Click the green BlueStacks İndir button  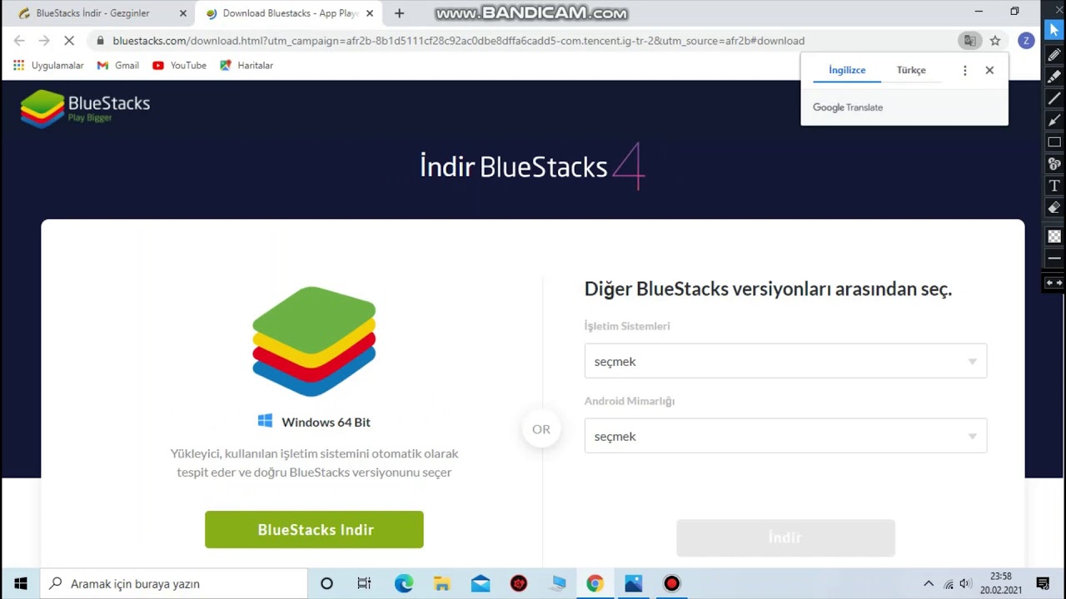(314, 530)
